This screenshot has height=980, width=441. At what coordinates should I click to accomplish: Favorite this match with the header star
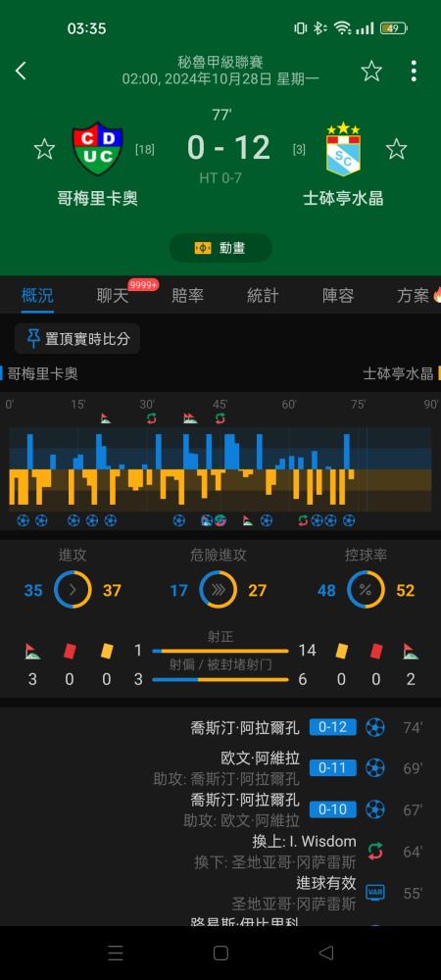coord(371,71)
